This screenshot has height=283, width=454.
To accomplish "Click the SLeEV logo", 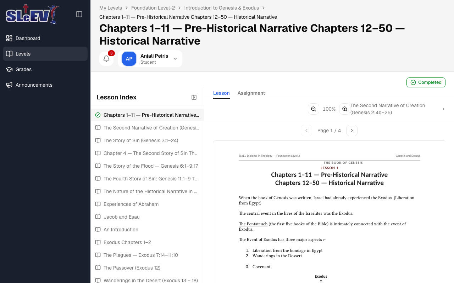I will 33,14.
